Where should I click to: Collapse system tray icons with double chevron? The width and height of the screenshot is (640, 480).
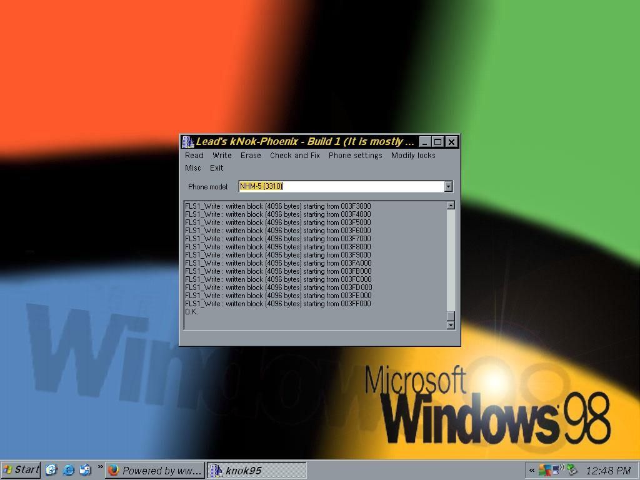(532, 471)
